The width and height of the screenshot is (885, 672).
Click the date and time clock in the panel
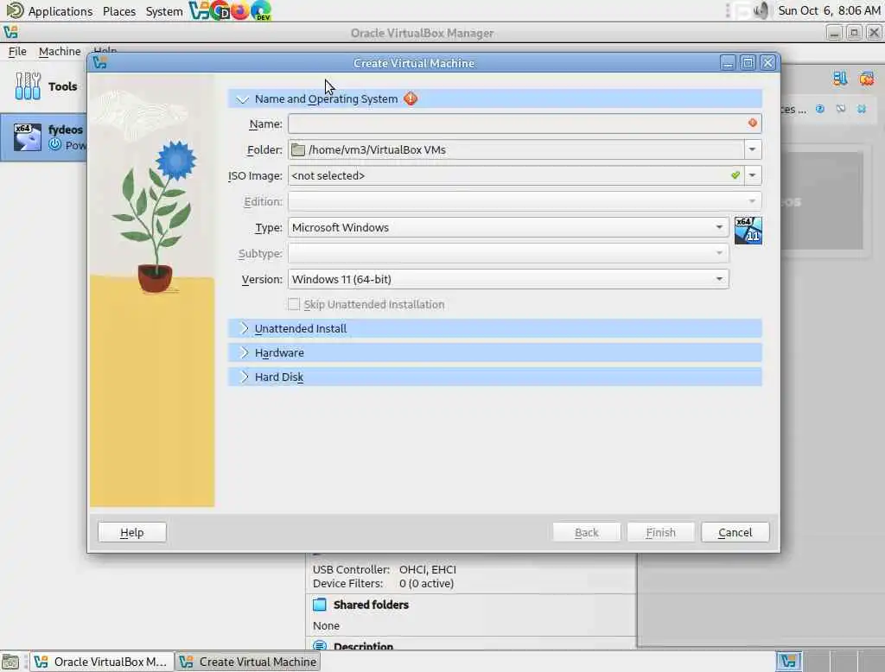pos(829,10)
